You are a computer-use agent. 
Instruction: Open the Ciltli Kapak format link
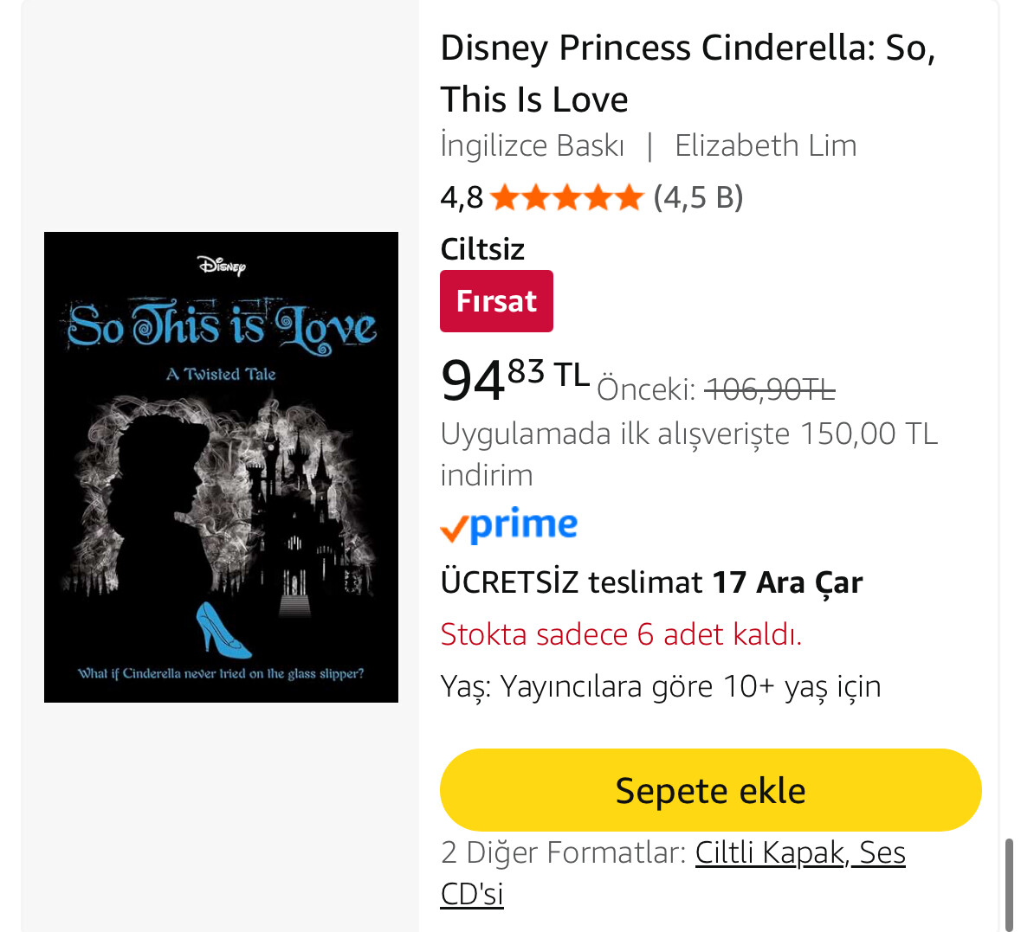pyautogui.click(x=769, y=853)
